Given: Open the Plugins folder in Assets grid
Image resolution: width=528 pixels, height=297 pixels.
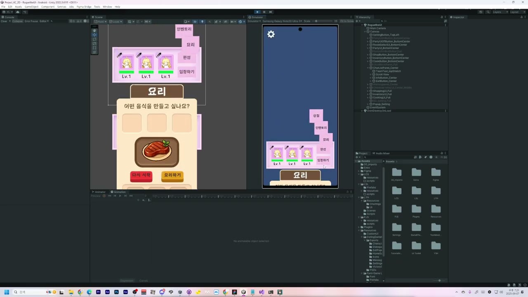Looking at the screenshot, I should click(x=416, y=211).
